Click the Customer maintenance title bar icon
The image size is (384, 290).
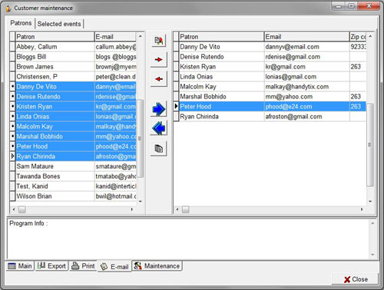(x=8, y=8)
